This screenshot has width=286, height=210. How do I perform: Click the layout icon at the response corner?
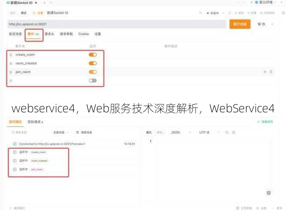pyautogui.click(x=268, y=193)
